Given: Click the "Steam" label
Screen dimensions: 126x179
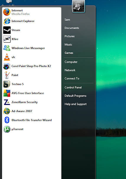Looking at the screenshot, I should (16, 30).
